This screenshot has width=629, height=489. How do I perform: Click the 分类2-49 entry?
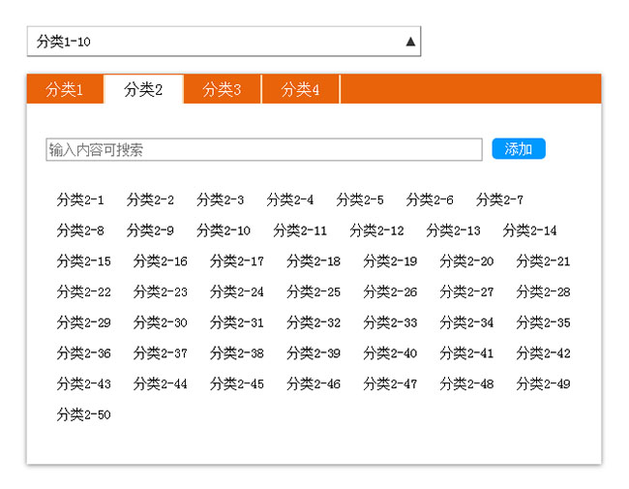click(543, 384)
